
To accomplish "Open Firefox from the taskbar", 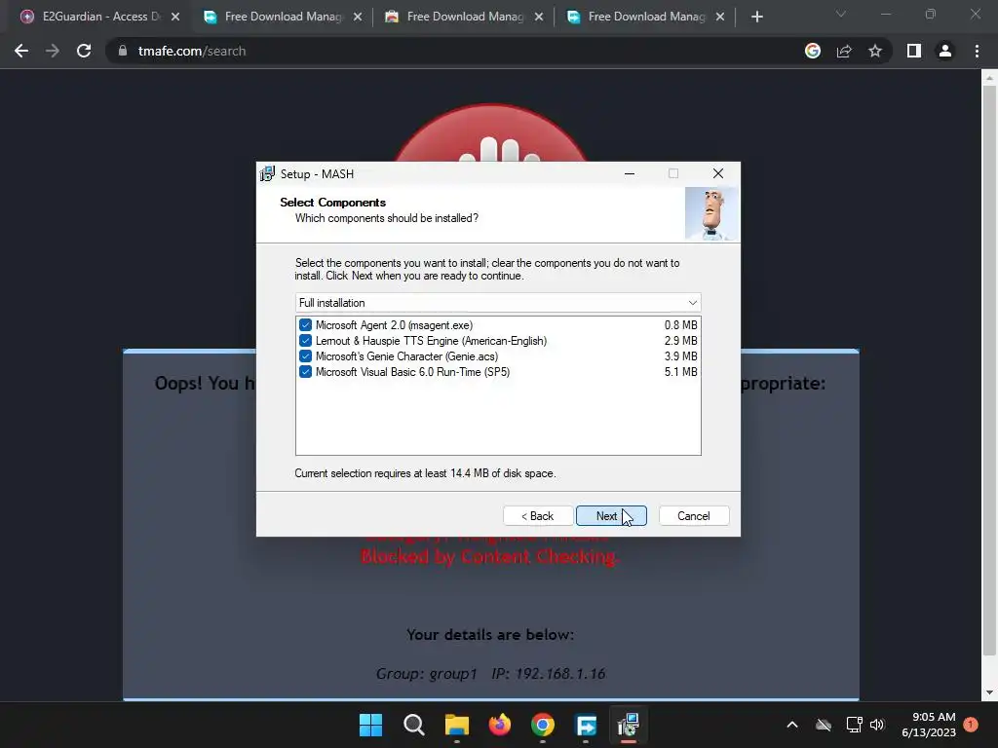I will pyautogui.click(x=500, y=725).
